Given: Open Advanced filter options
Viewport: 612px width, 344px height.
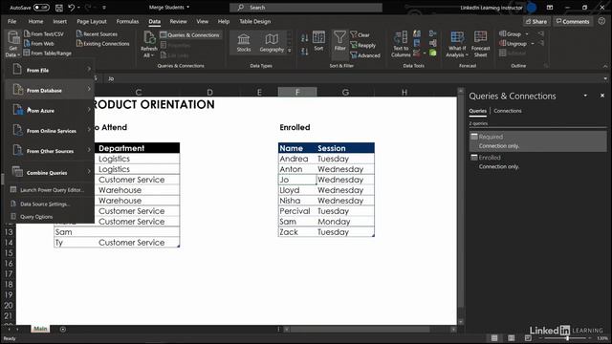Looking at the screenshot, I should 365,55.
